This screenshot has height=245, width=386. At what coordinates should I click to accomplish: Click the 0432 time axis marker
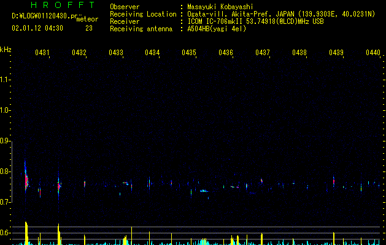[79, 52]
